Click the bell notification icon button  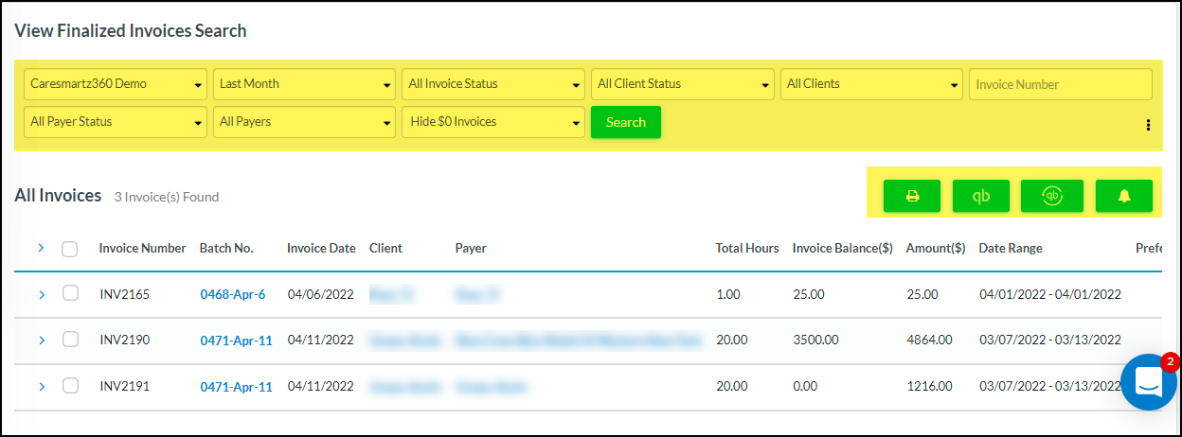click(1123, 196)
